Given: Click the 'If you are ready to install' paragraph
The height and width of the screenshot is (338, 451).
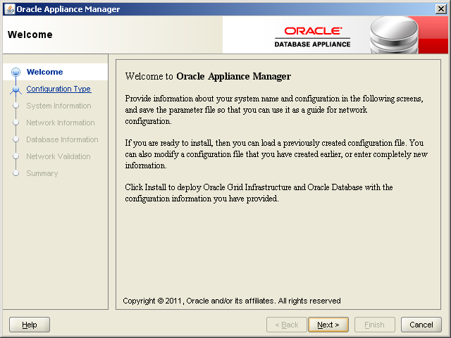Looking at the screenshot, I should tap(276, 154).
